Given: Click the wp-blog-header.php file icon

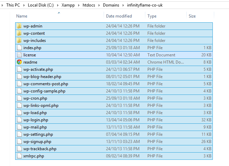Looking at the screenshot, I should point(19,77).
